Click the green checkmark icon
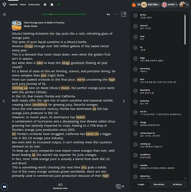The width and height of the screenshot is (191, 192). pyautogui.click(x=59, y=5)
